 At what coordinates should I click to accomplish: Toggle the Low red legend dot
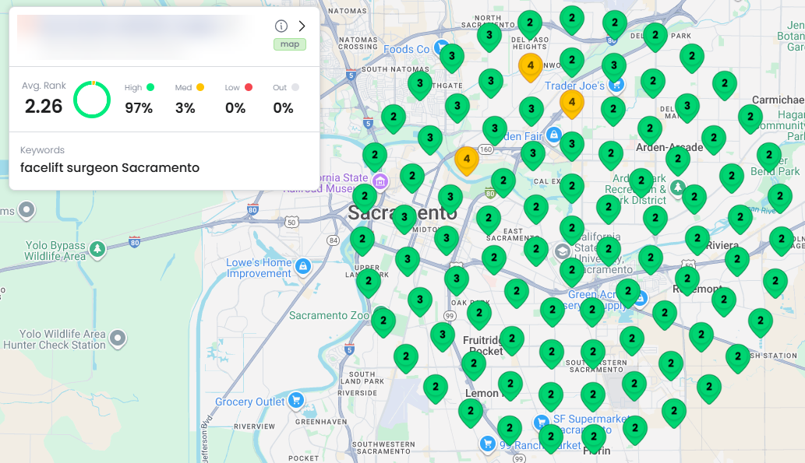pyautogui.click(x=249, y=88)
